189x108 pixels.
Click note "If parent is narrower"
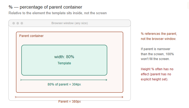click(157, 54)
